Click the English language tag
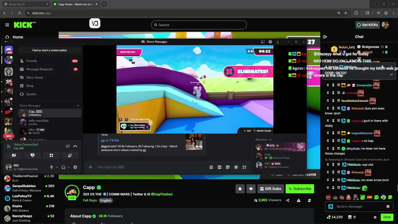 point(106,200)
